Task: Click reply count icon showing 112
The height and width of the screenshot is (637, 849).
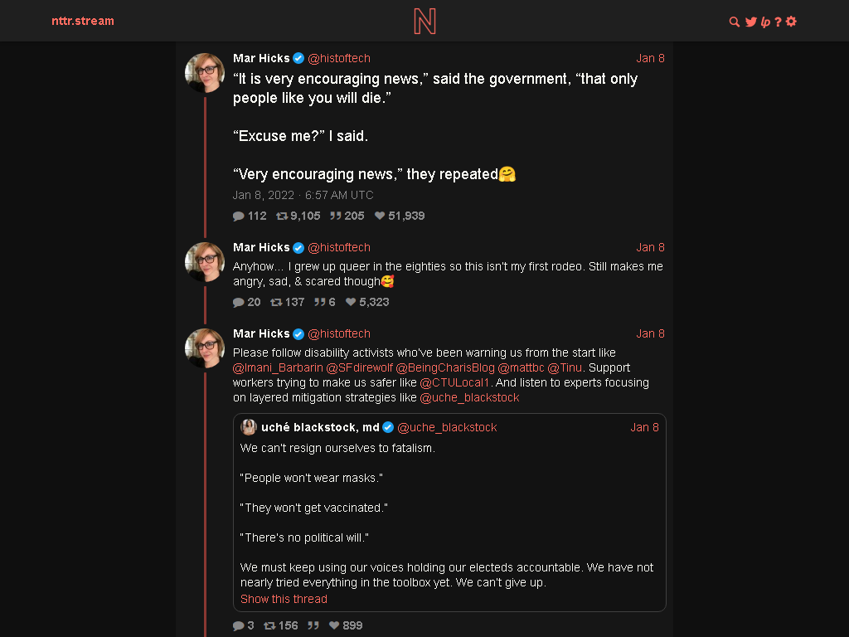Action: (238, 216)
